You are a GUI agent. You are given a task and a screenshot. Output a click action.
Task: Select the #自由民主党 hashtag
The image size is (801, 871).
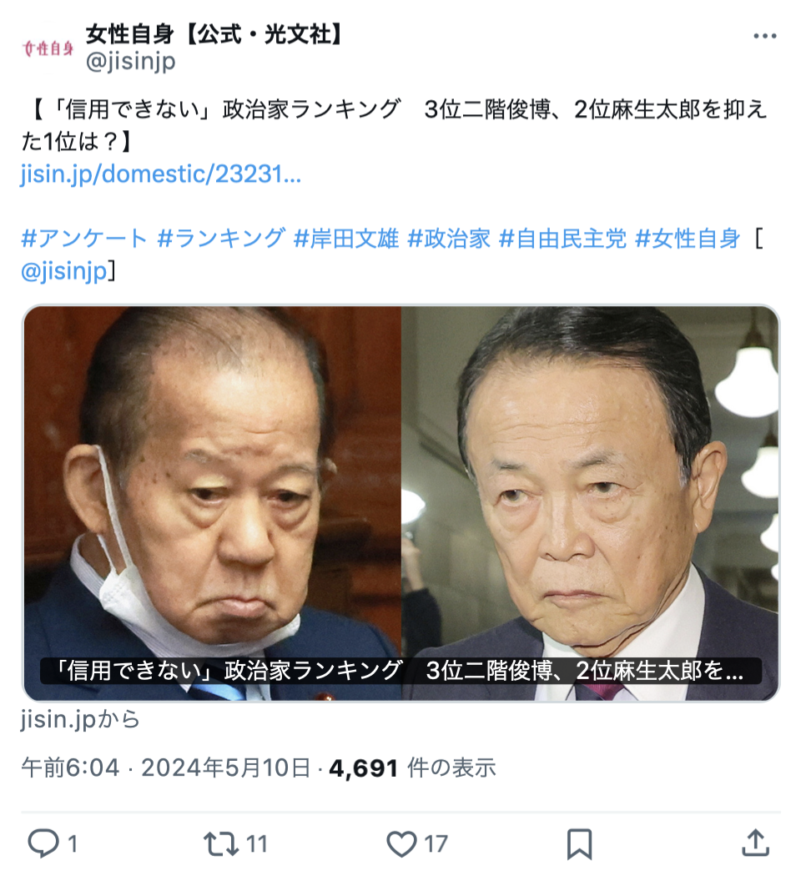point(562,239)
